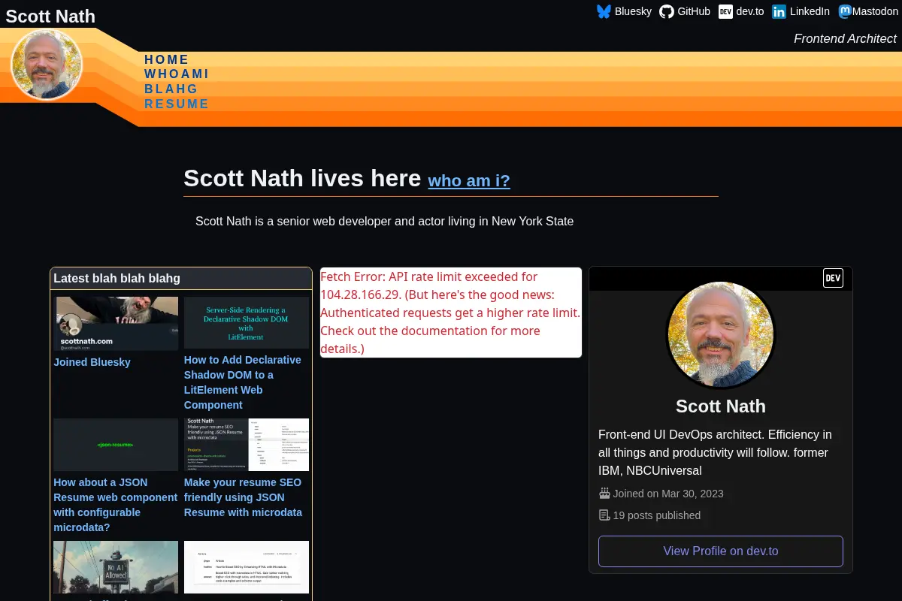This screenshot has width=902, height=601.
Task: Click the header profile photo avatar
Action: click(47, 65)
